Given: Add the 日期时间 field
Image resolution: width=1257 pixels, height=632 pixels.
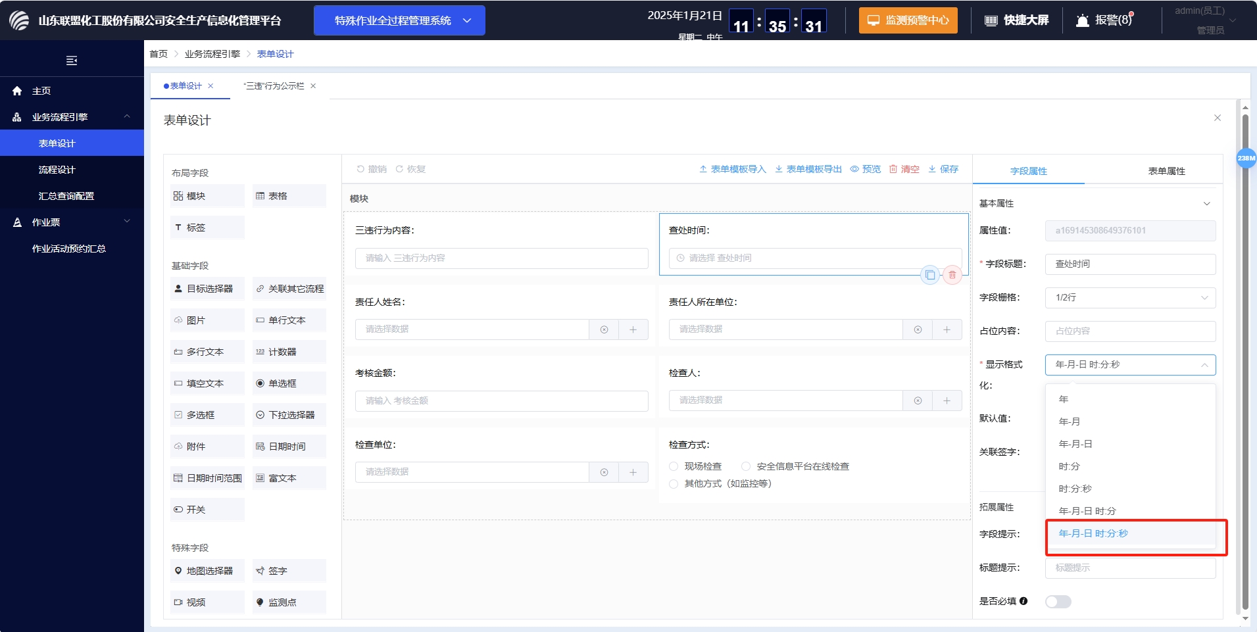Looking at the screenshot, I should point(289,447).
